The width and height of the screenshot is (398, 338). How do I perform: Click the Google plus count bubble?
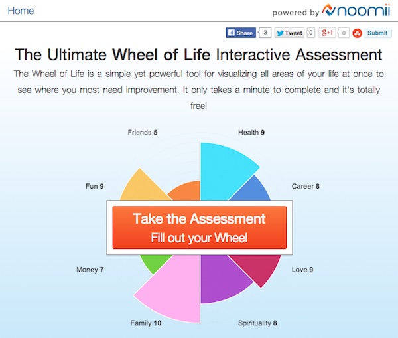click(x=343, y=33)
